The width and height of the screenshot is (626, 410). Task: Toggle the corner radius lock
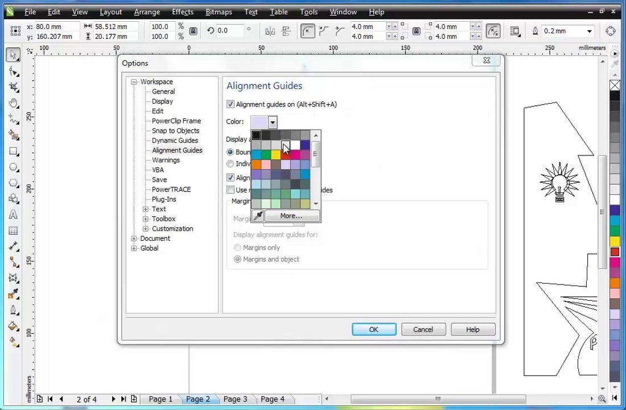coord(416,31)
